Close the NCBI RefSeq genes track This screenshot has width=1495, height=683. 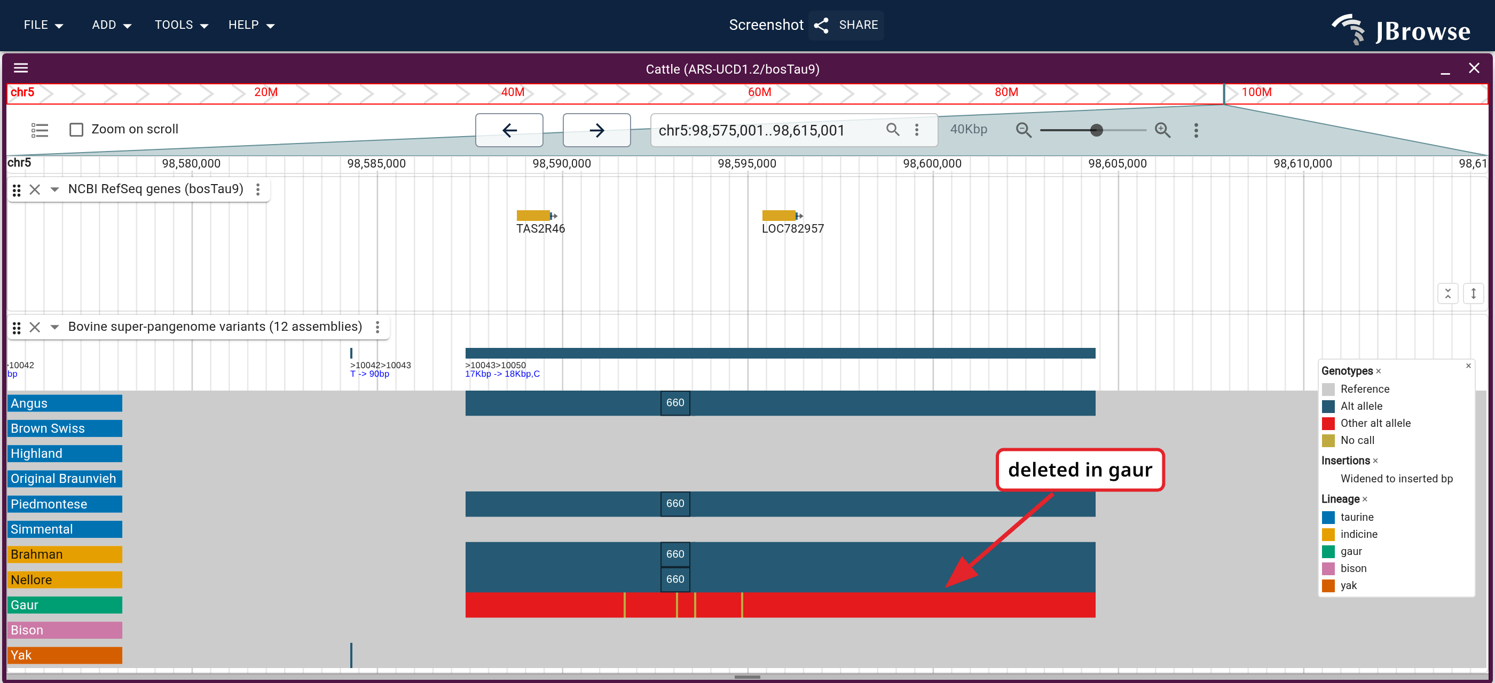[x=35, y=189]
